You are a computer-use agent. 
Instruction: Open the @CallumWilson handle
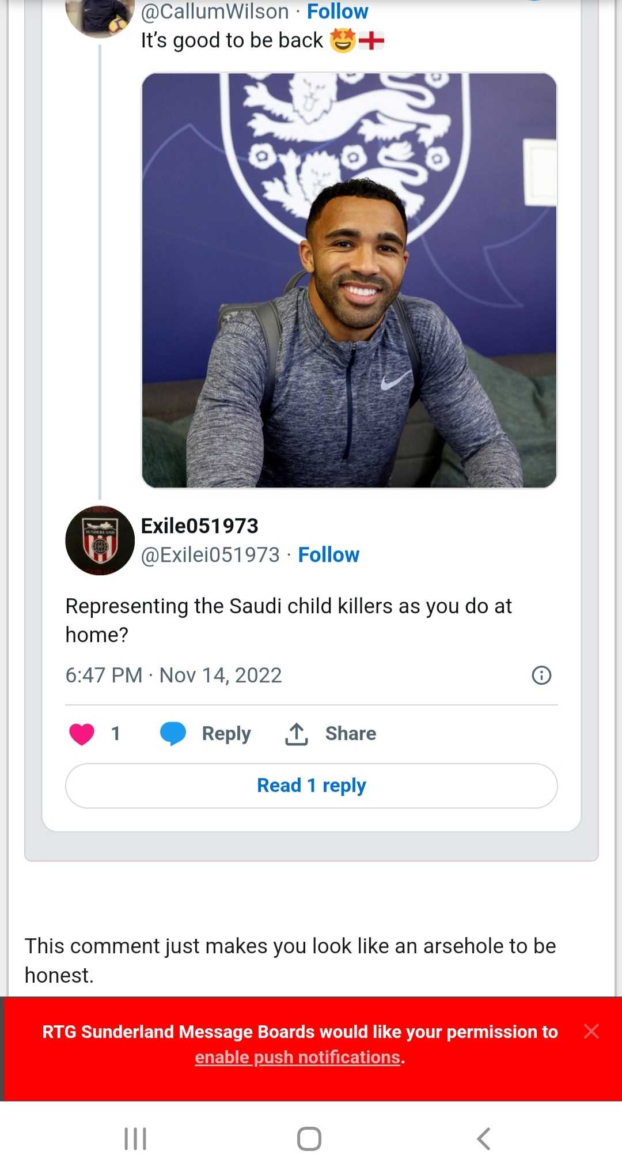(215, 12)
